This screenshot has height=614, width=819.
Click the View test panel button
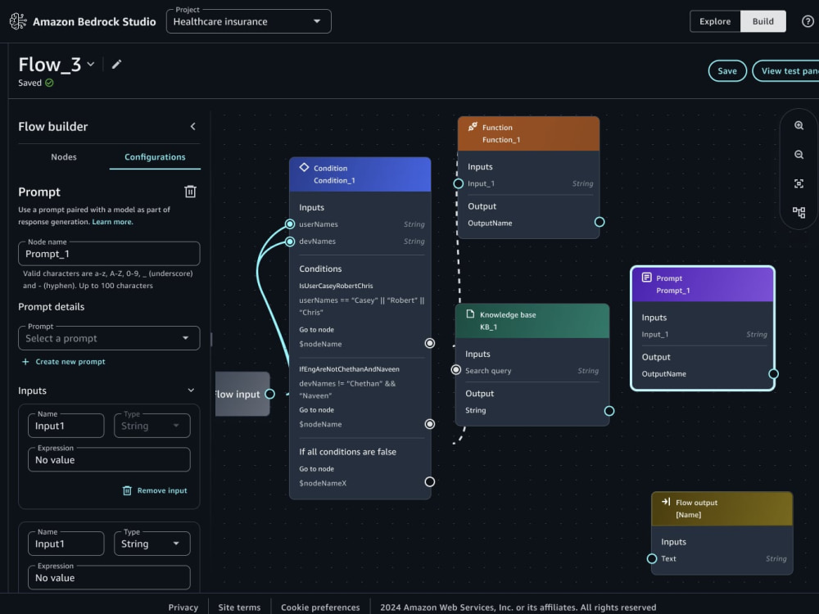(785, 71)
